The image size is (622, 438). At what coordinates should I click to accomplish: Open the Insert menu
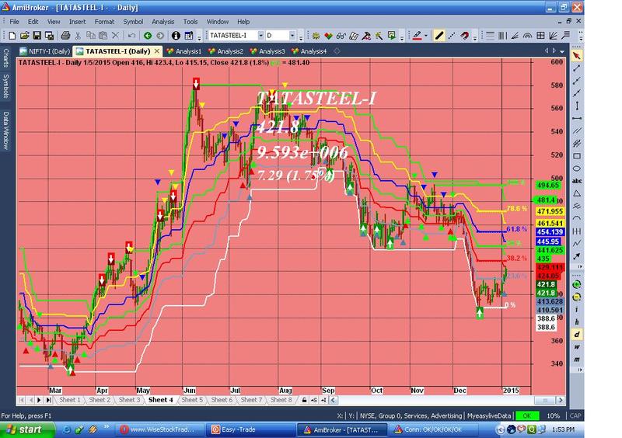(77, 22)
